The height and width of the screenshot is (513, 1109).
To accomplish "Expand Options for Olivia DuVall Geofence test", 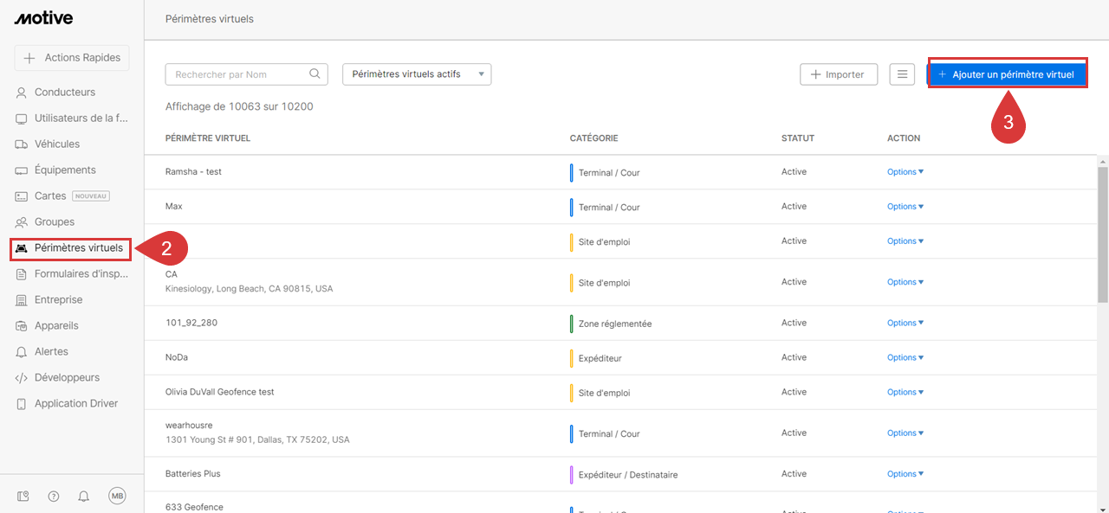I will 905,392.
